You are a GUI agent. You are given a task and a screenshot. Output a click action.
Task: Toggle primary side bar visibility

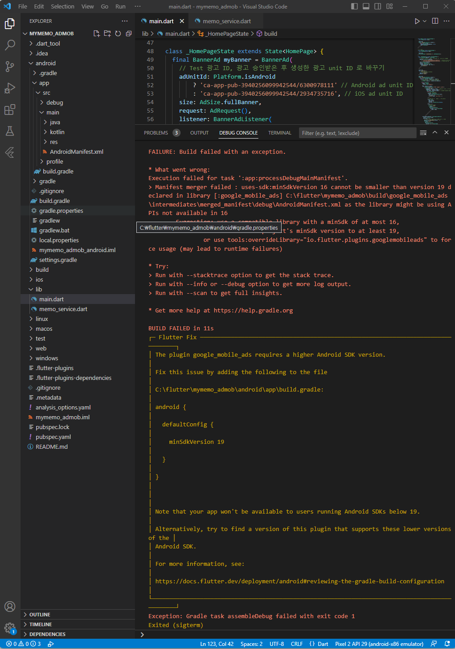click(x=354, y=6)
